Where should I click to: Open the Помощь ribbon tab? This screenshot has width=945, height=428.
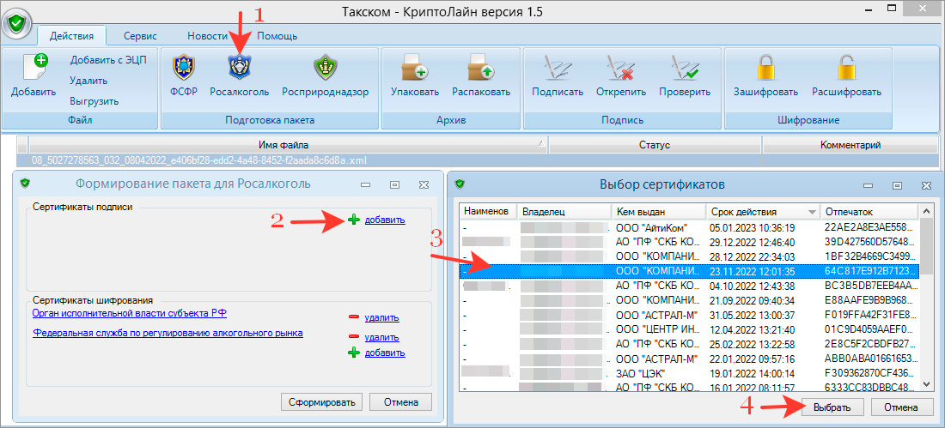click(277, 35)
